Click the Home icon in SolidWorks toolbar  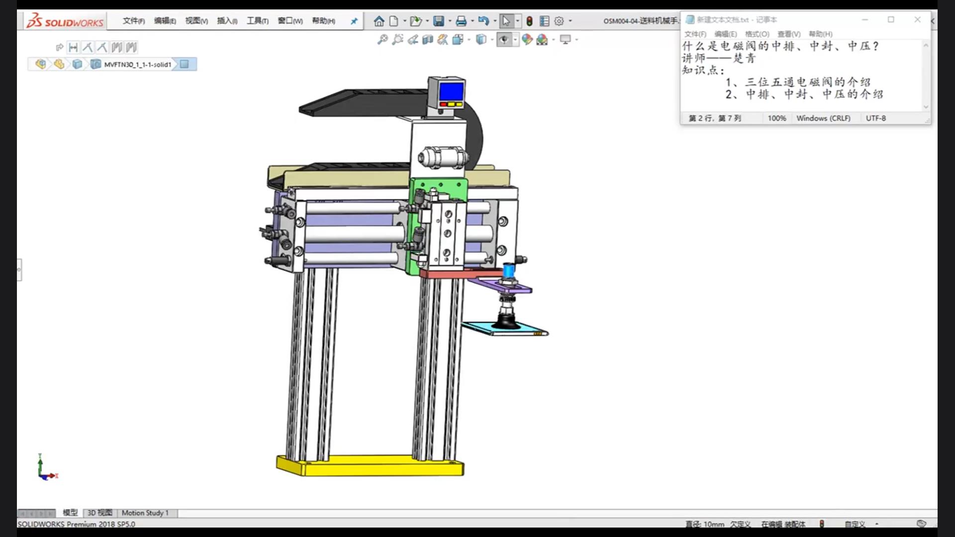379,21
